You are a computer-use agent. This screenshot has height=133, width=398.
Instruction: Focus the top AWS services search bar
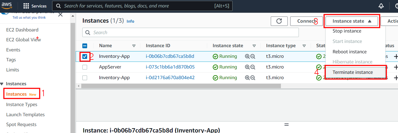coord(142,6)
